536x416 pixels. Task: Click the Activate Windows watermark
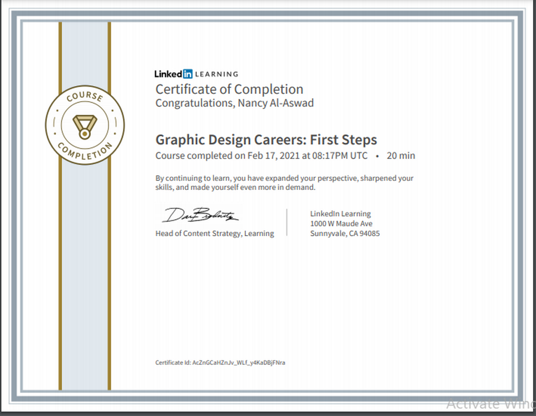pyautogui.click(x=490, y=404)
